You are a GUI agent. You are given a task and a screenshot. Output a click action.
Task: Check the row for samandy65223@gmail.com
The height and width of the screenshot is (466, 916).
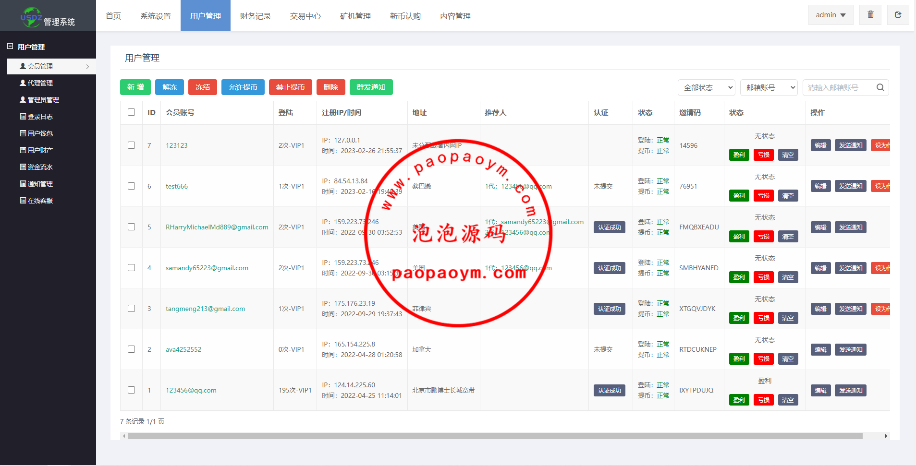click(131, 267)
